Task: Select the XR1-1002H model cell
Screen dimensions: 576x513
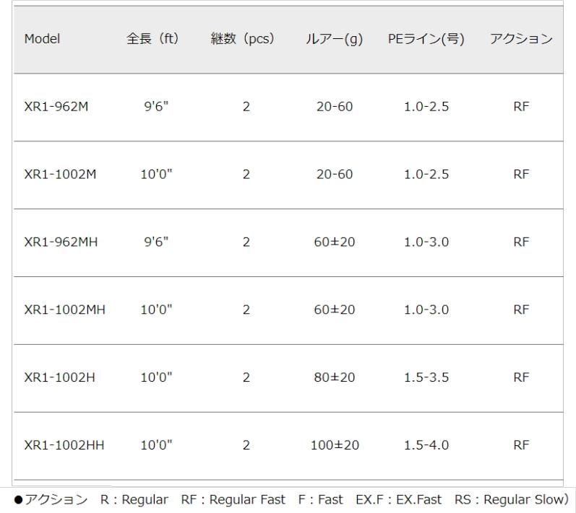Action: 60,377
